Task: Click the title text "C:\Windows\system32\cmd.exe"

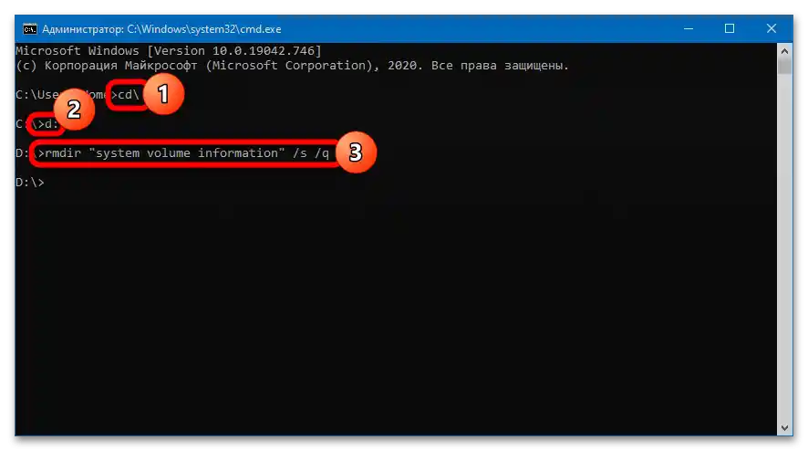Action: click(204, 29)
